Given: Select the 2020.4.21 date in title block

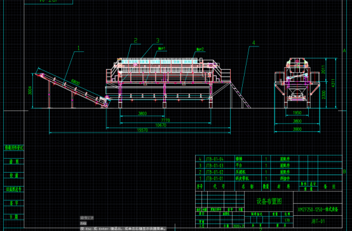Looking at the screenshot, I should click(x=238, y=226).
